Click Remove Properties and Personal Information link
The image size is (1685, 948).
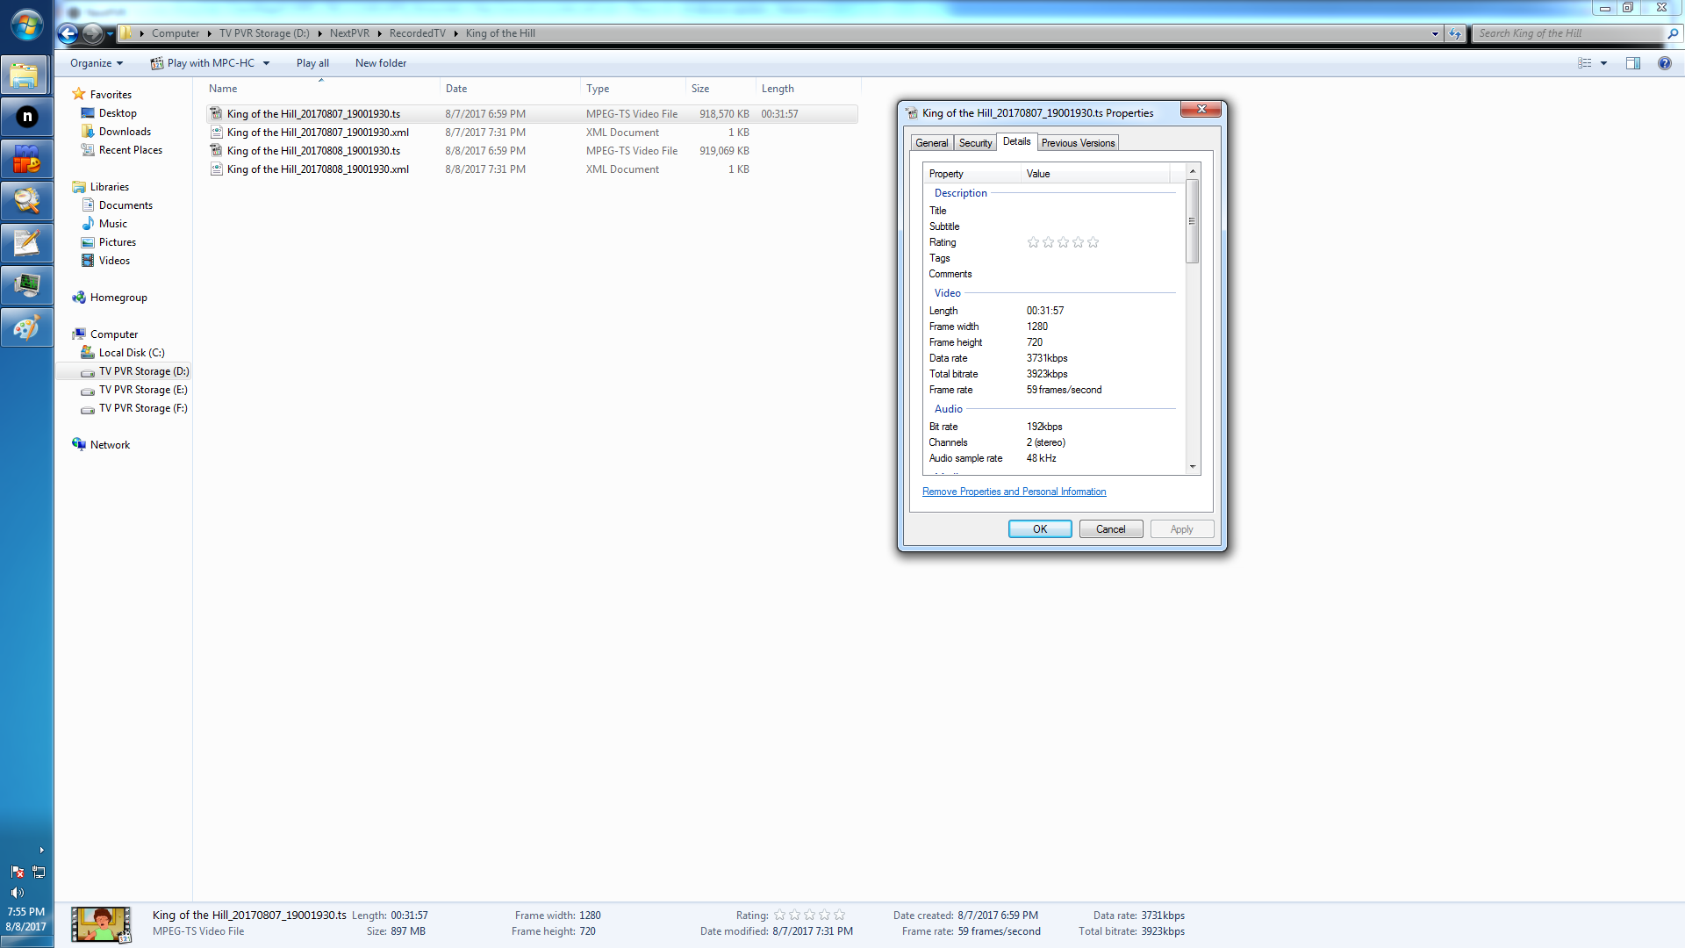tap(1014, 492)
